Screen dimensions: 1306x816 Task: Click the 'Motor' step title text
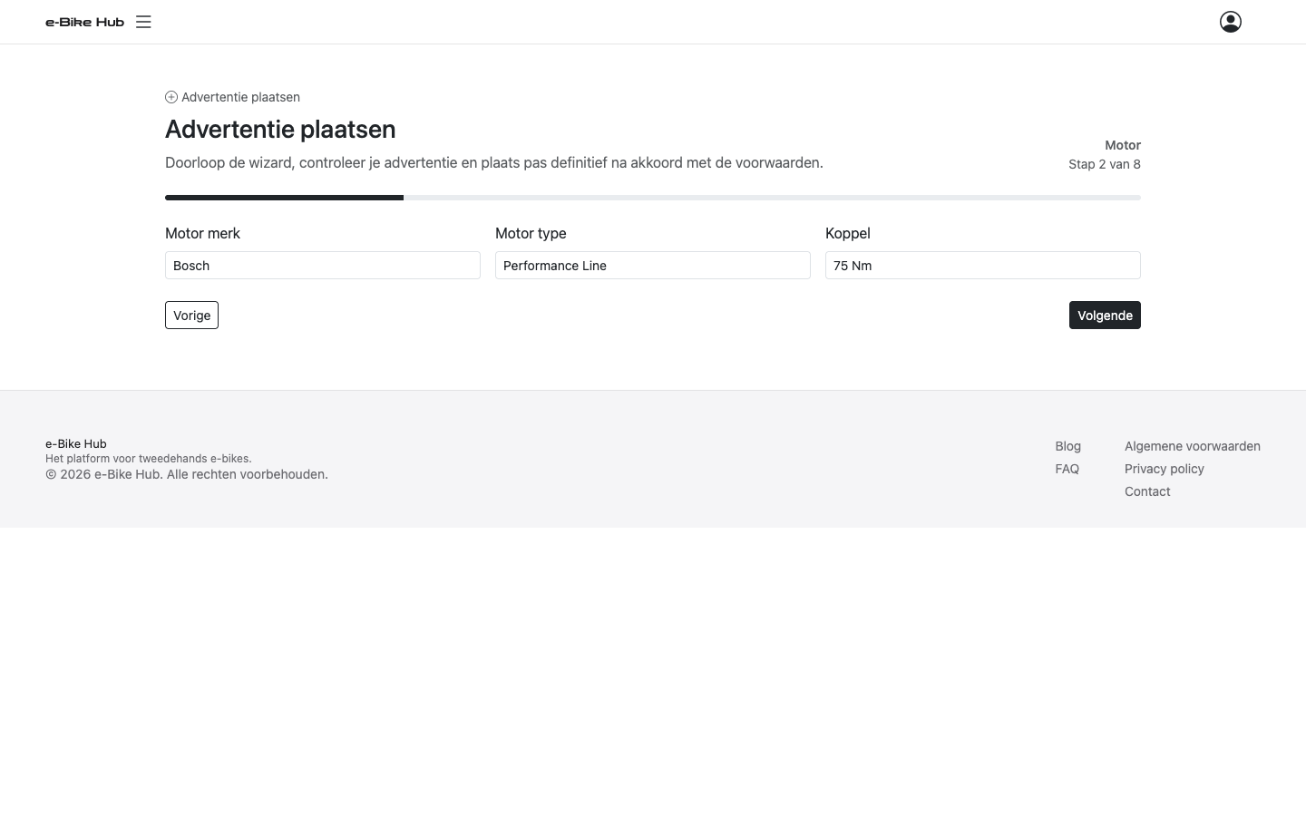(1123, 145)
